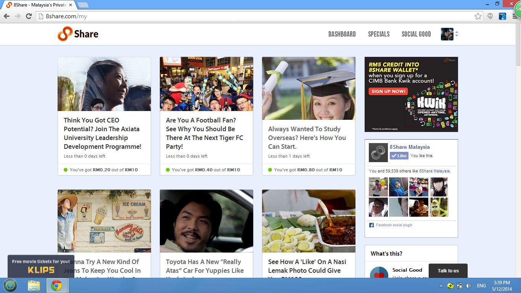Toggle the Facebook Like button
Viewport: 521px width, 293px height.
(399, 156)
